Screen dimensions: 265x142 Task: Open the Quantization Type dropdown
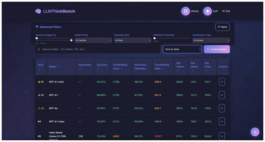coord(211,40)
